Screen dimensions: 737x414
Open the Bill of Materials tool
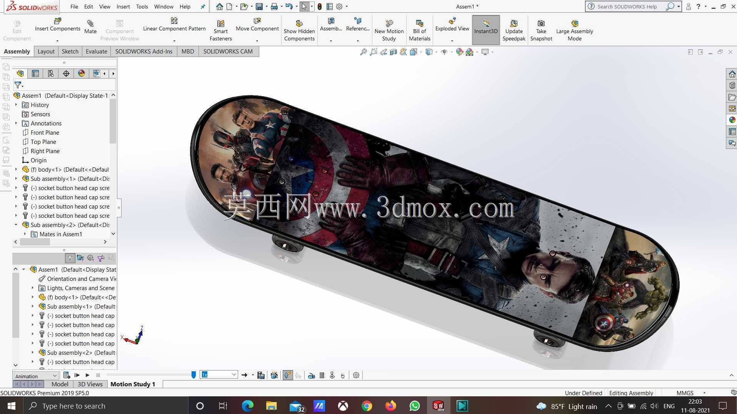coord(419,31)
